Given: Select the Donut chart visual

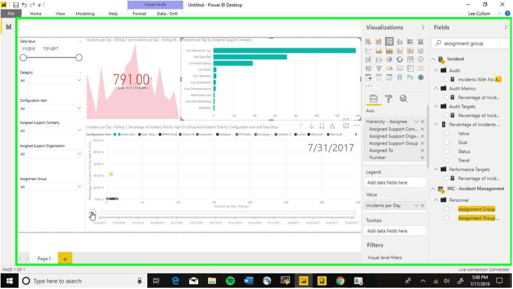Looking at the screenshot, I should point(400,59).
